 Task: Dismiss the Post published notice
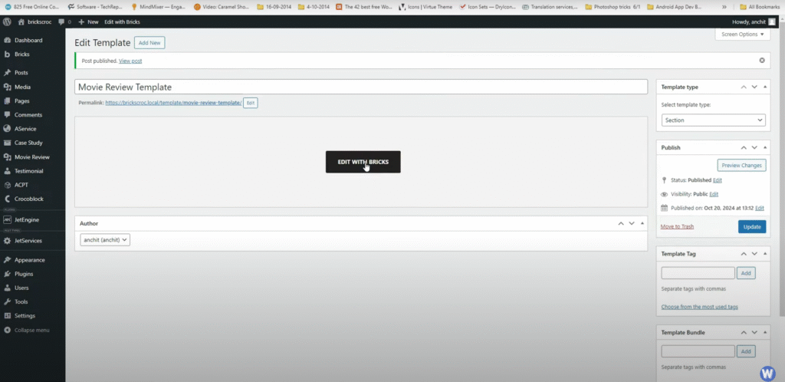[x=761, y=60]
